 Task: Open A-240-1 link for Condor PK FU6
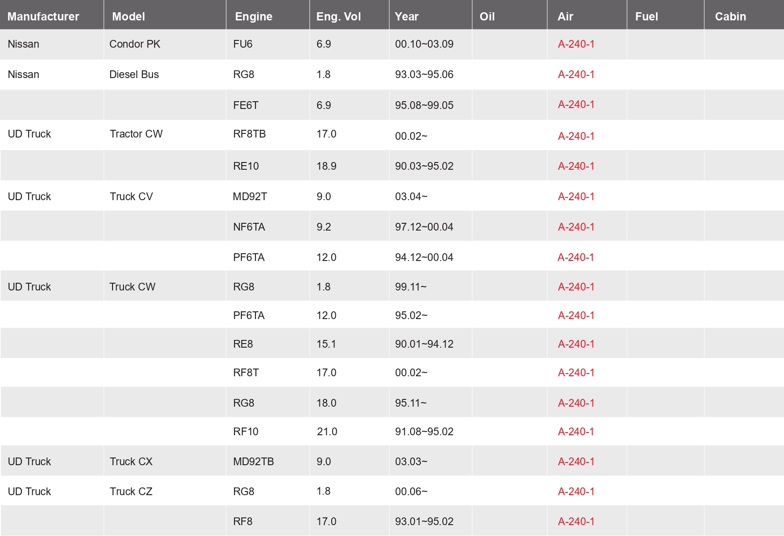(x=576, y=44)
